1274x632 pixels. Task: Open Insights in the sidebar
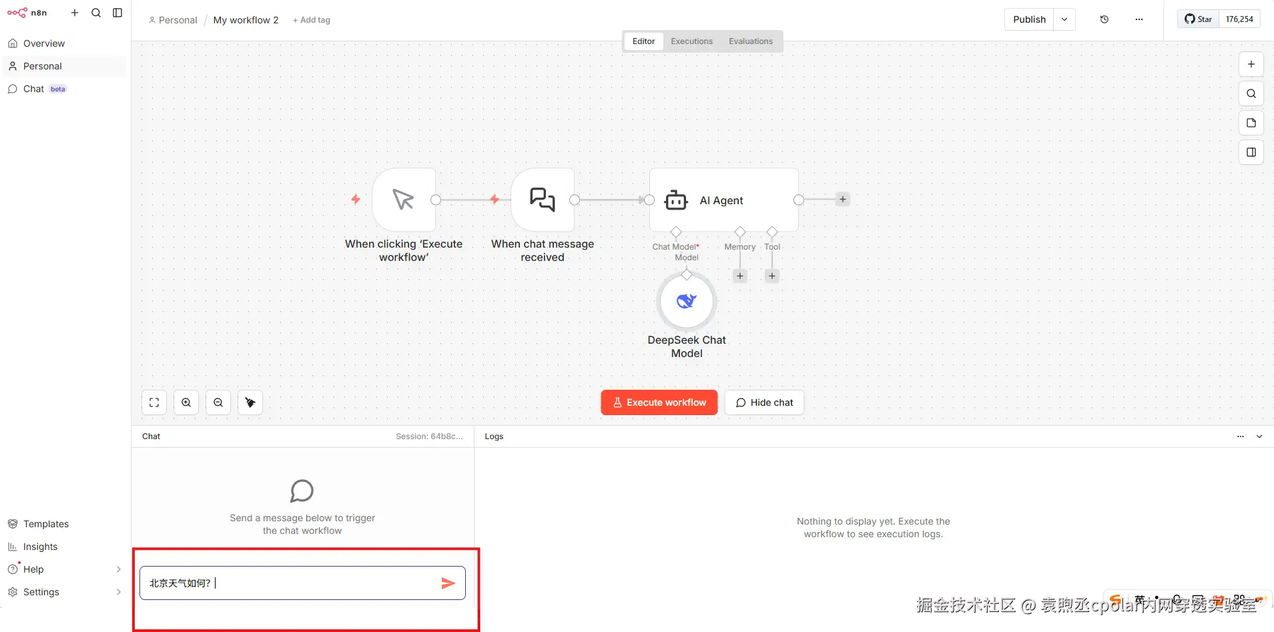coord(65,547)
